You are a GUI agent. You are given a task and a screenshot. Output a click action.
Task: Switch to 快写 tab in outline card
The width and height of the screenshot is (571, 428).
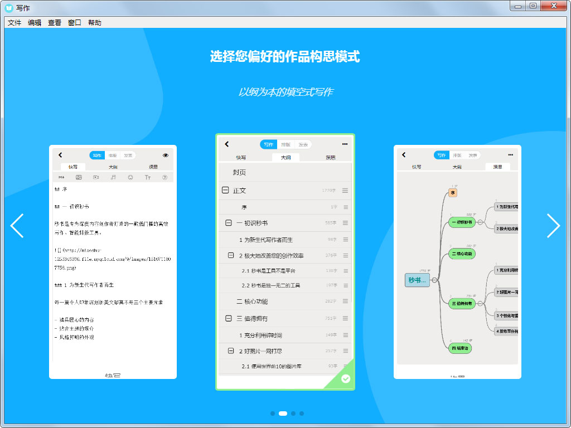coord(241,157)
